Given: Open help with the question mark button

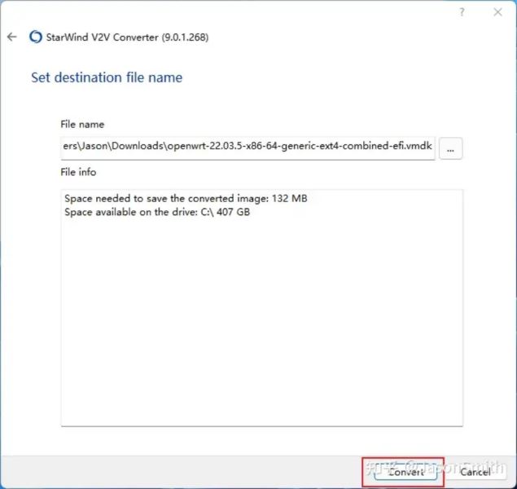Looking at the screenshot, I should coord(462,12).
